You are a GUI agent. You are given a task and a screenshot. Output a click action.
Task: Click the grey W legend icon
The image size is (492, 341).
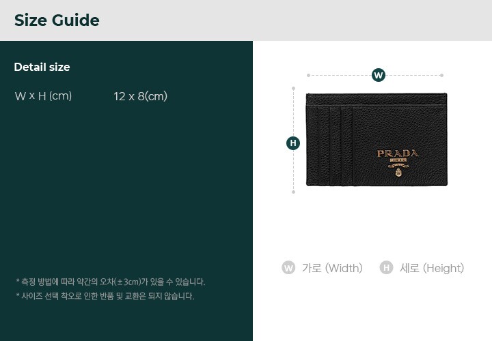tap(288, 268)
